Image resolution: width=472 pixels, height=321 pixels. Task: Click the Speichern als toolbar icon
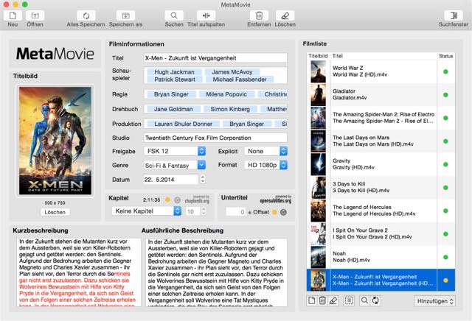coord(126,15)
